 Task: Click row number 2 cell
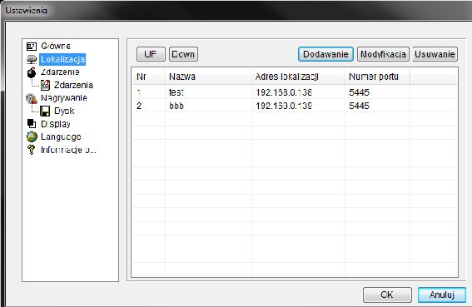(149, 106)
